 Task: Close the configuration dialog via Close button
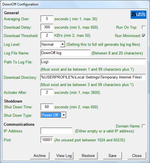[x=137, y=155]
